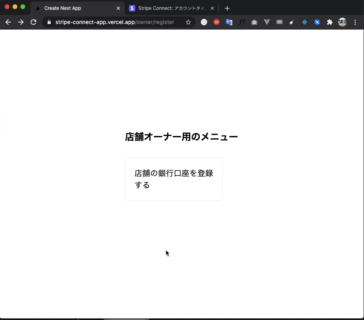
Task: Open the Chrome profile avatar menu
Action: click(342, 22)
